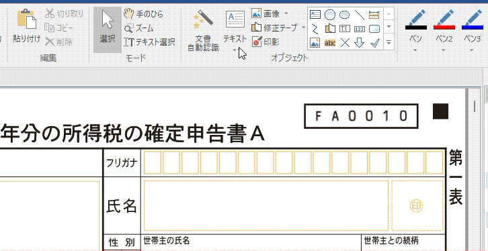Screen dimensions: 488x251
Task: Pick the down arrow shape in gallery
Action: [x=359, y=43]
